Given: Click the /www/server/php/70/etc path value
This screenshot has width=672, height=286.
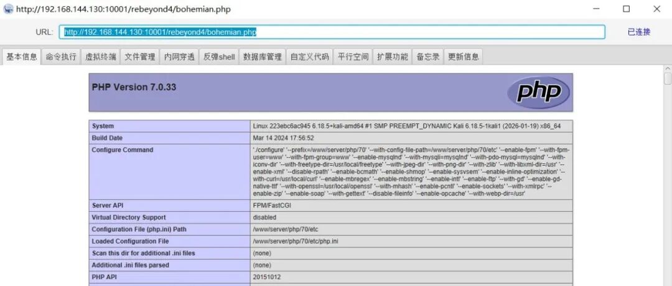Looking at the screenshot, I should pos(287,230).
